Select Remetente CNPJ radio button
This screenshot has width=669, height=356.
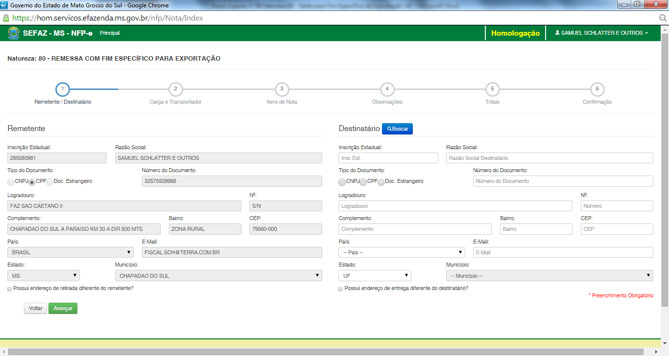(x=11, y=182)
